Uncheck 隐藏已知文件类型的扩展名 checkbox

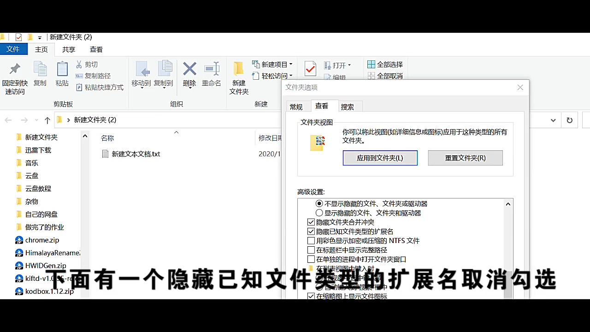[x=311, y=231]
